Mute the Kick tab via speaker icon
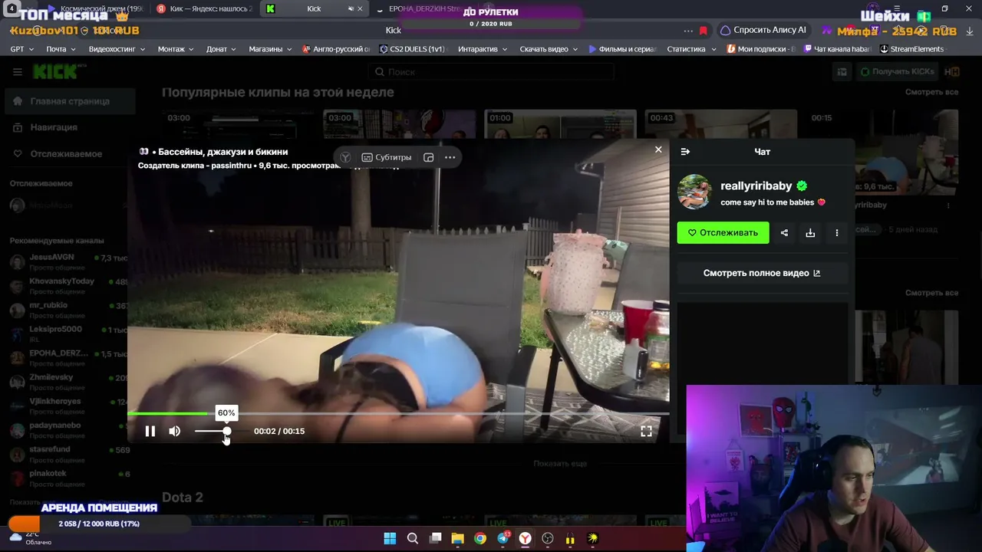The image size is (982, 552). pyautogui.click(x=350, y=8)
